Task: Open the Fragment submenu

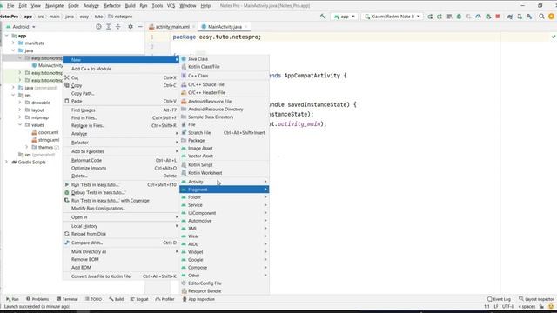Action: click(x=225, y=190)
